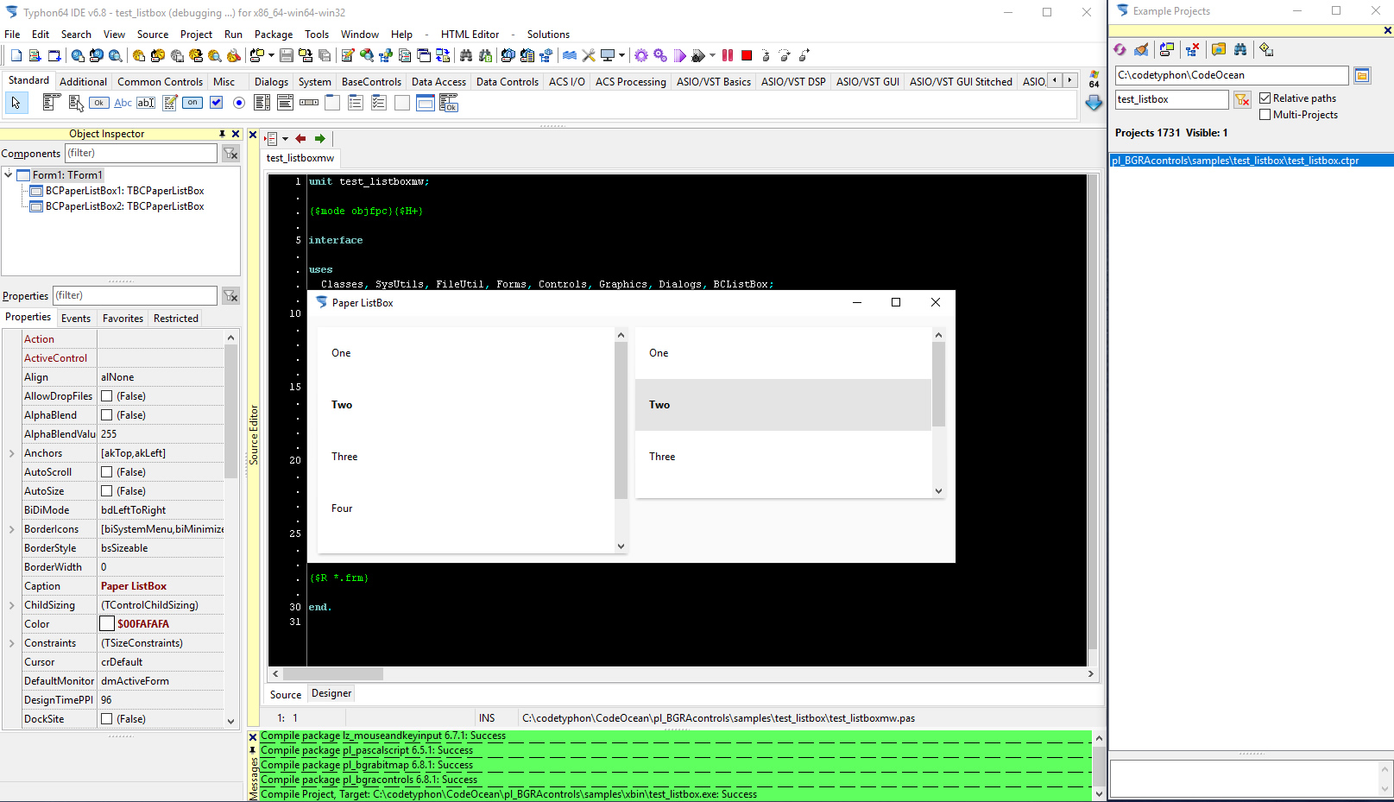Click the blue down arrow below the 64 icon
This screenshot has height=802, width=1394.
[x=1094, y=103]
